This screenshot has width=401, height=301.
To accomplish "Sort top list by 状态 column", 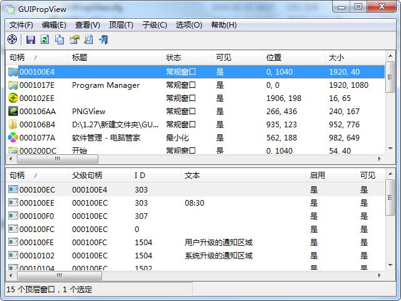I will [187, 58].
